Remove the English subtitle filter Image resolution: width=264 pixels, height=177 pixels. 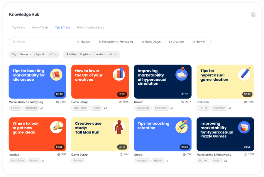(91, 55)
